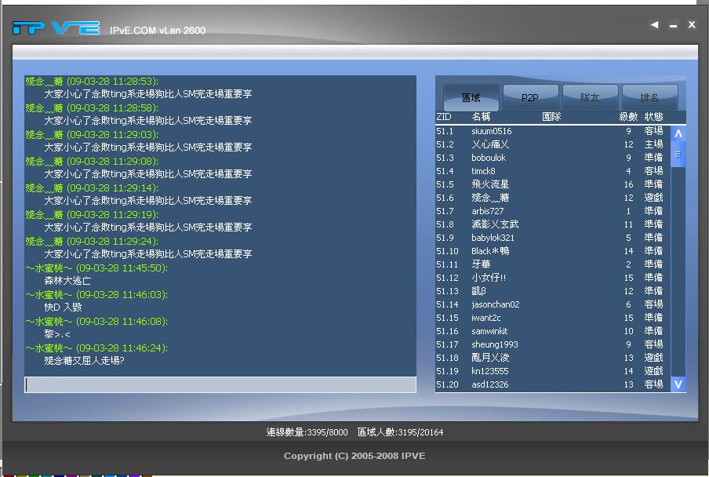Sort by ZID column header
709x477 pixels.
point(444,117)
